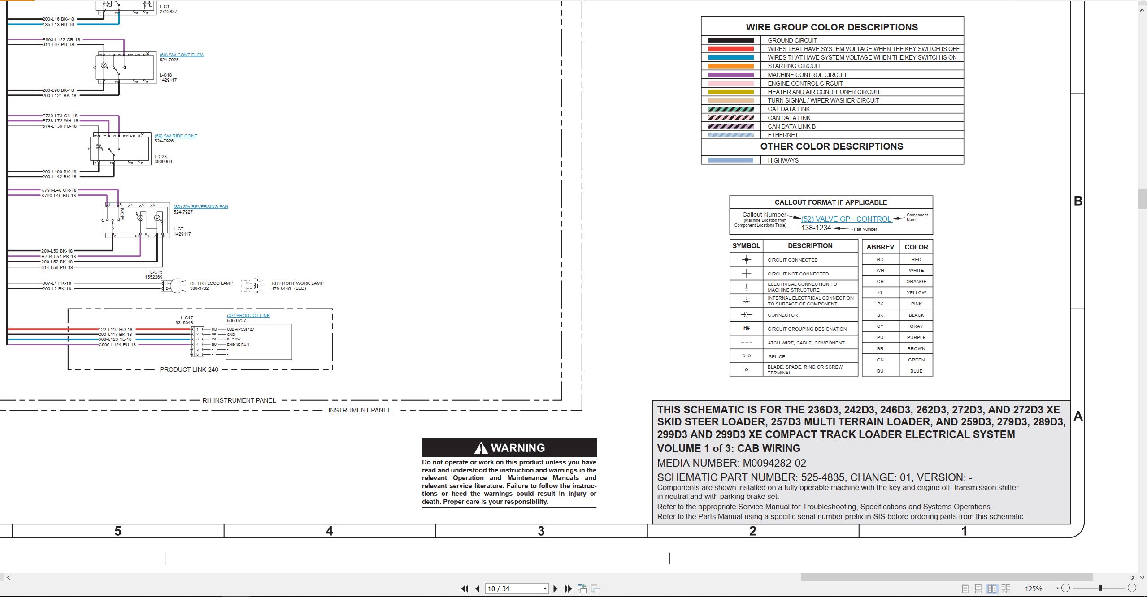The width and height of the screenshot is (1147, 597).
Task: Go to the first page
Action: (x=465, y=588)
